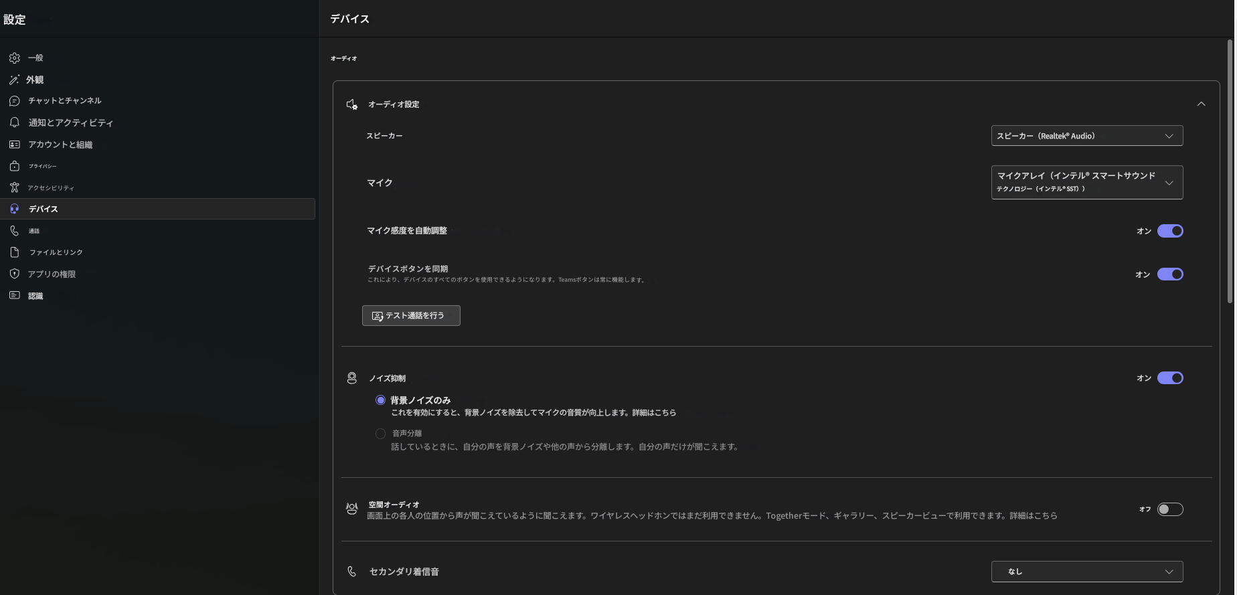Click the shield icon for アプリの権限

[15, 274]
